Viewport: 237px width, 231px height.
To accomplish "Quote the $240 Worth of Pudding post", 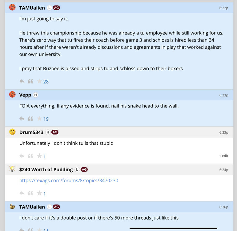I will tap(30, 193).
